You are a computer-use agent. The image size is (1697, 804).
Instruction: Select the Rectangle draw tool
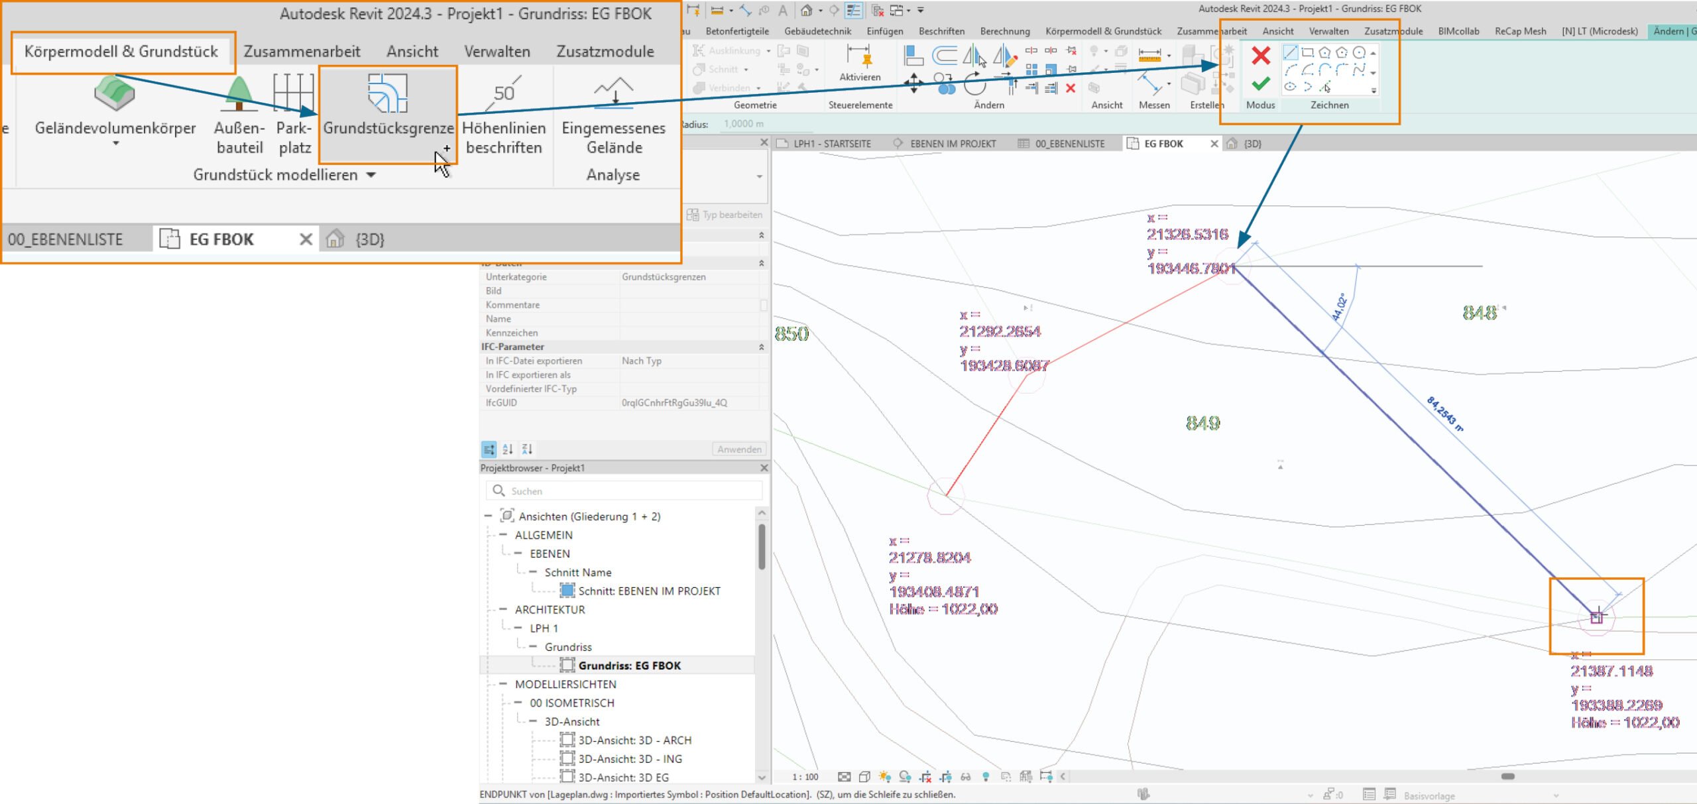click(1307, 52)
